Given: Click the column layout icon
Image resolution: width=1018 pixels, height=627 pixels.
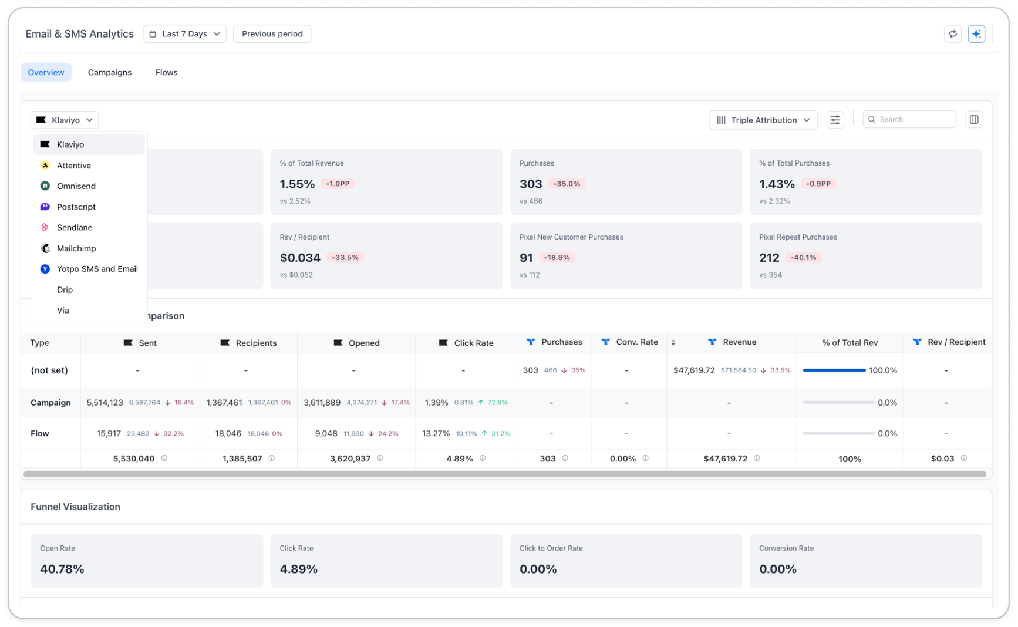Looking at the screenshot, I should coord(973,120).
